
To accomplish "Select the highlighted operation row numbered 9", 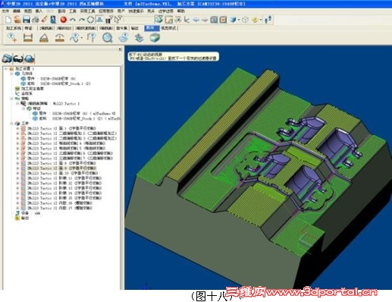I will click(x=61, y=168).
